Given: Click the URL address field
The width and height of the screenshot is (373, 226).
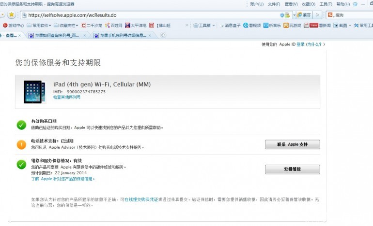Looking at the screenshot, I should tap(152, 15).
